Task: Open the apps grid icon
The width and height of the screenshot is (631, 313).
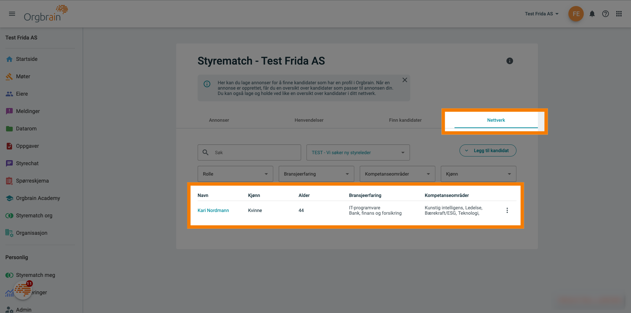Action: [619, 14]
